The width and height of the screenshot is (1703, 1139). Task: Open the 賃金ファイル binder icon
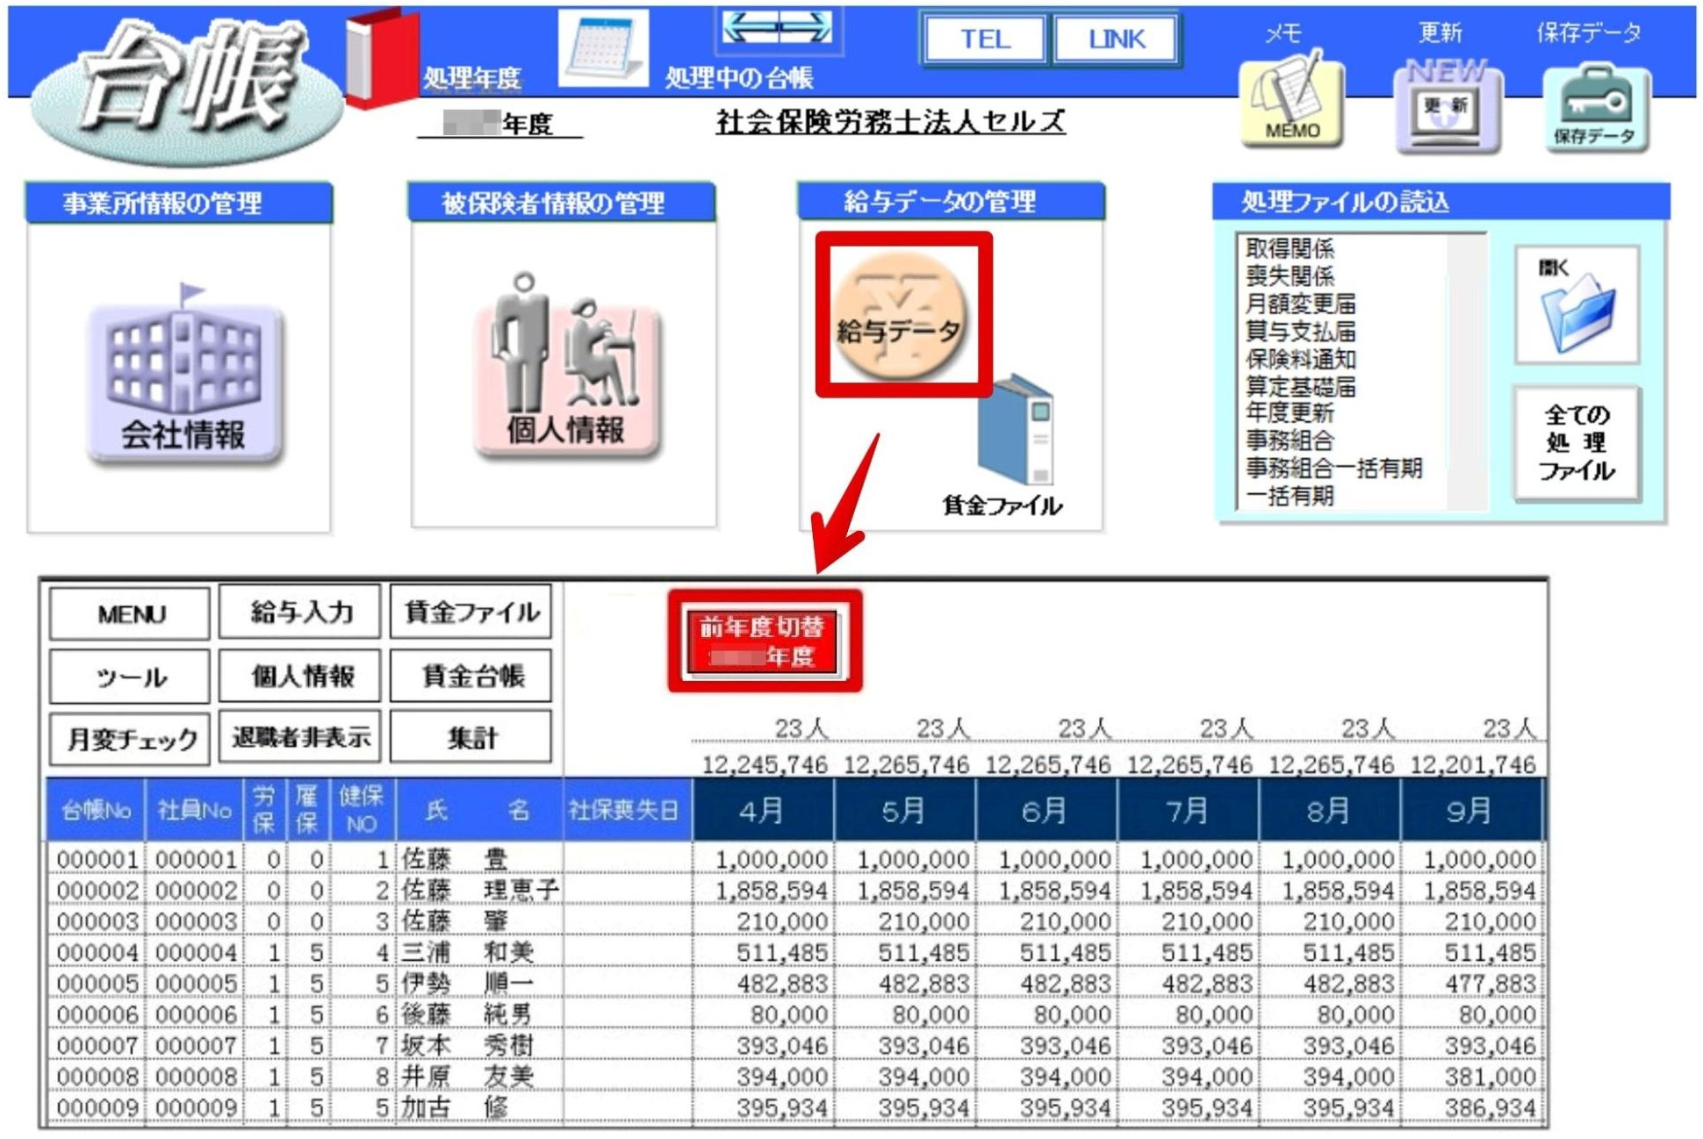(1016, 430)
